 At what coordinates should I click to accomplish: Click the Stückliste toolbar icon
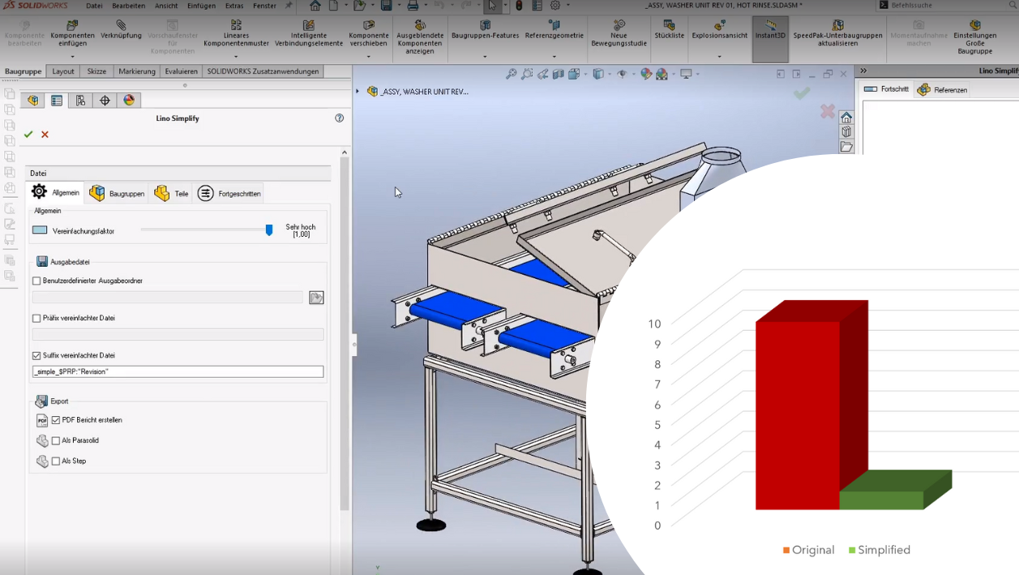click(x=669, y=30)
